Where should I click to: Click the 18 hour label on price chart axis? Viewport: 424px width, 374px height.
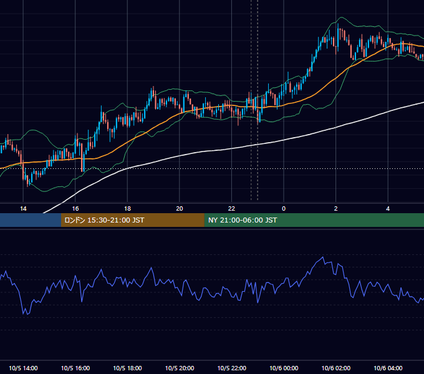coord(127,209)
